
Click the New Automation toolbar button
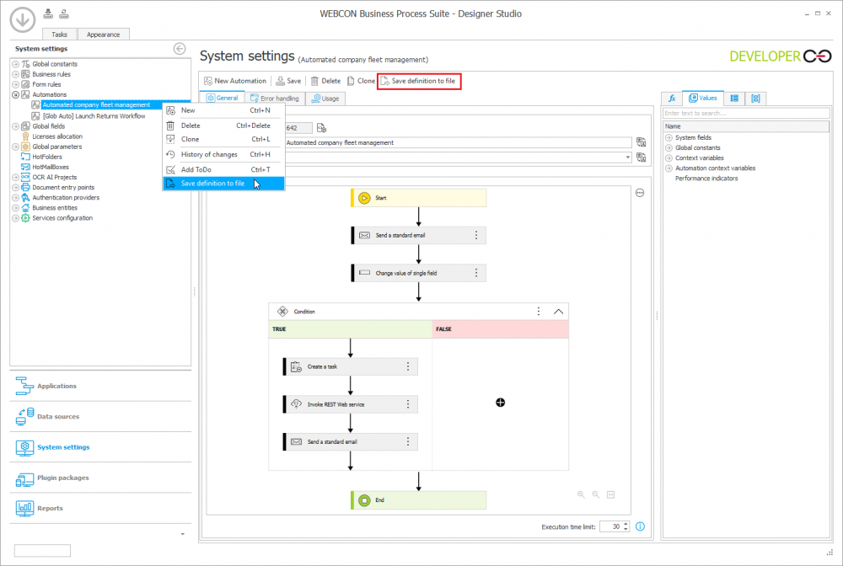[235, 81]
